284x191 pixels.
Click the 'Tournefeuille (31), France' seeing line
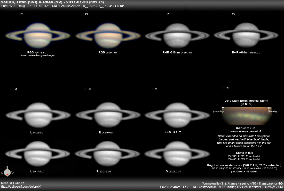(242, 184)
